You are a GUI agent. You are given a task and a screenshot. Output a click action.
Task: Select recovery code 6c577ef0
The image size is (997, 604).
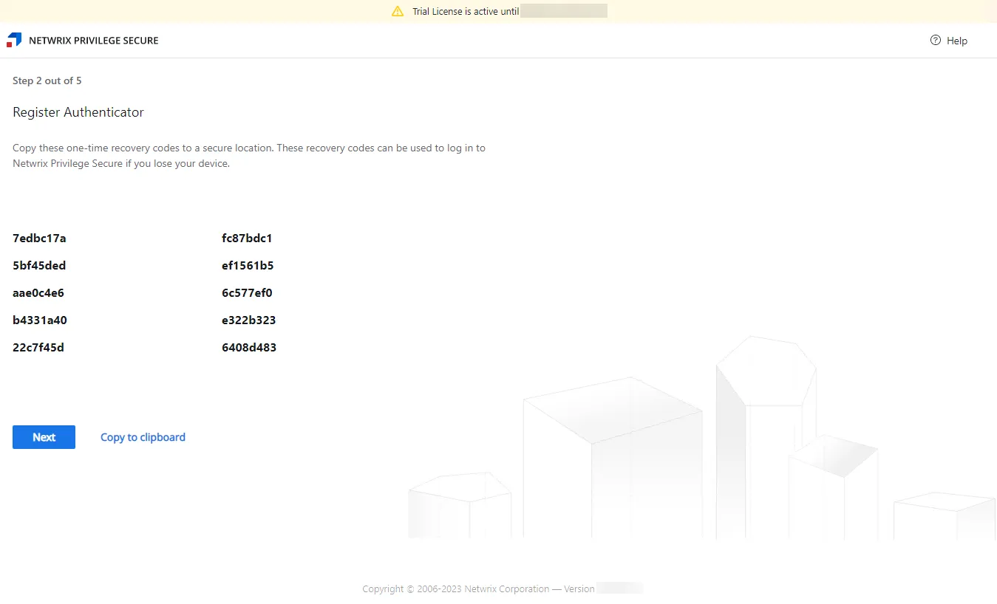coord(247,293)
